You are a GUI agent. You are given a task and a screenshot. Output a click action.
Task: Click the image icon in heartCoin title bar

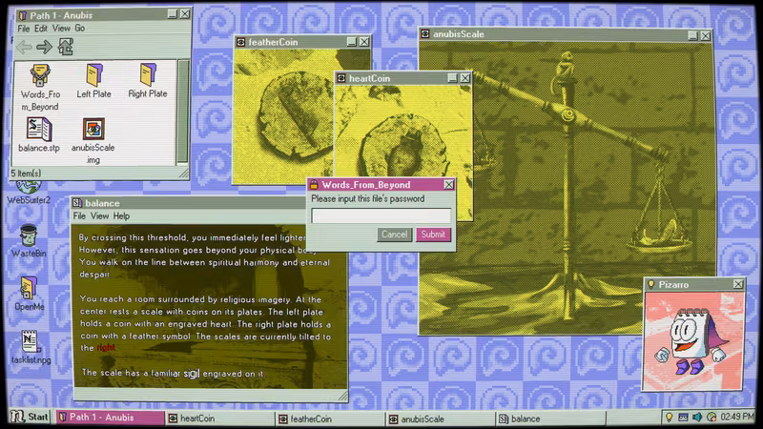tap(341, 78)
